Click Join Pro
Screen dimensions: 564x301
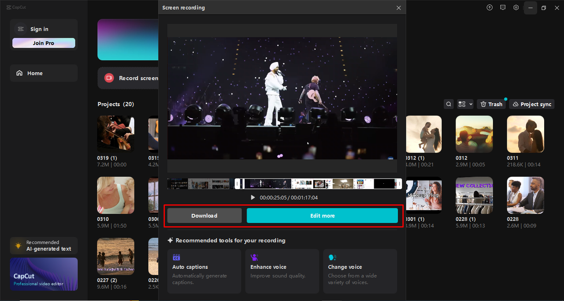44,43
